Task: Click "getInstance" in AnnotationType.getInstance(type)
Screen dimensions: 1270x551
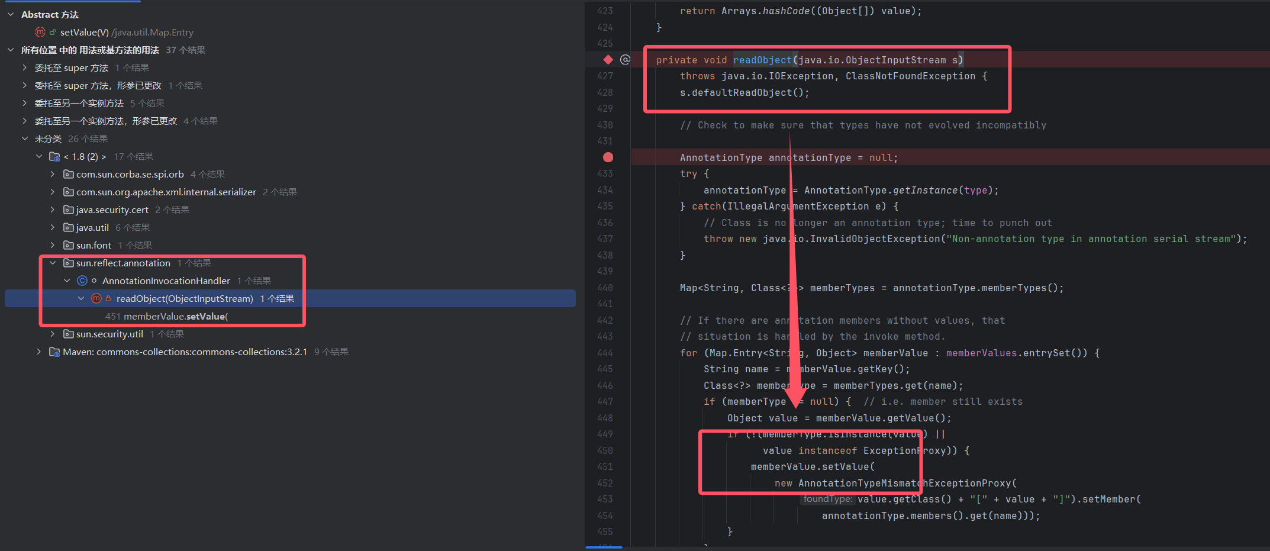Action: coord(925,190)
